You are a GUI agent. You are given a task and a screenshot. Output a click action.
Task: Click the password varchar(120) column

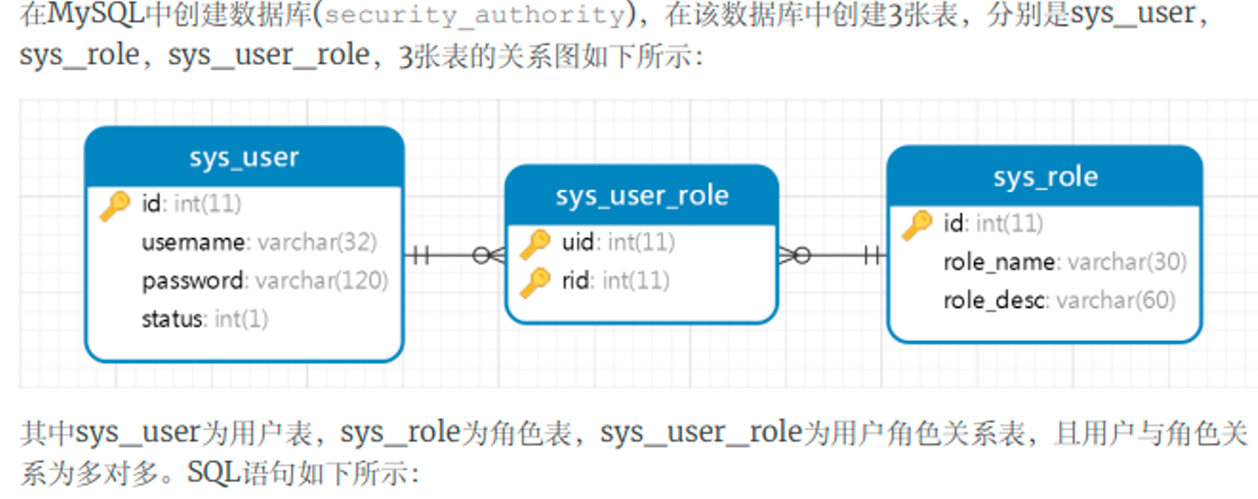click(x=264, y=281)
